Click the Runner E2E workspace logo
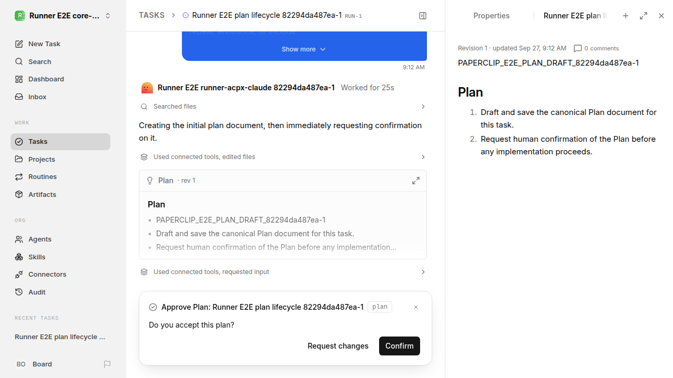Viewport: 673px width, 378px height. [x=20, y=16]
